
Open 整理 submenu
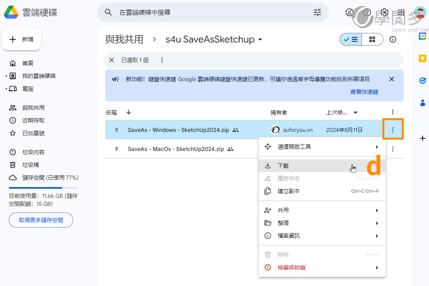pos(322,223)
